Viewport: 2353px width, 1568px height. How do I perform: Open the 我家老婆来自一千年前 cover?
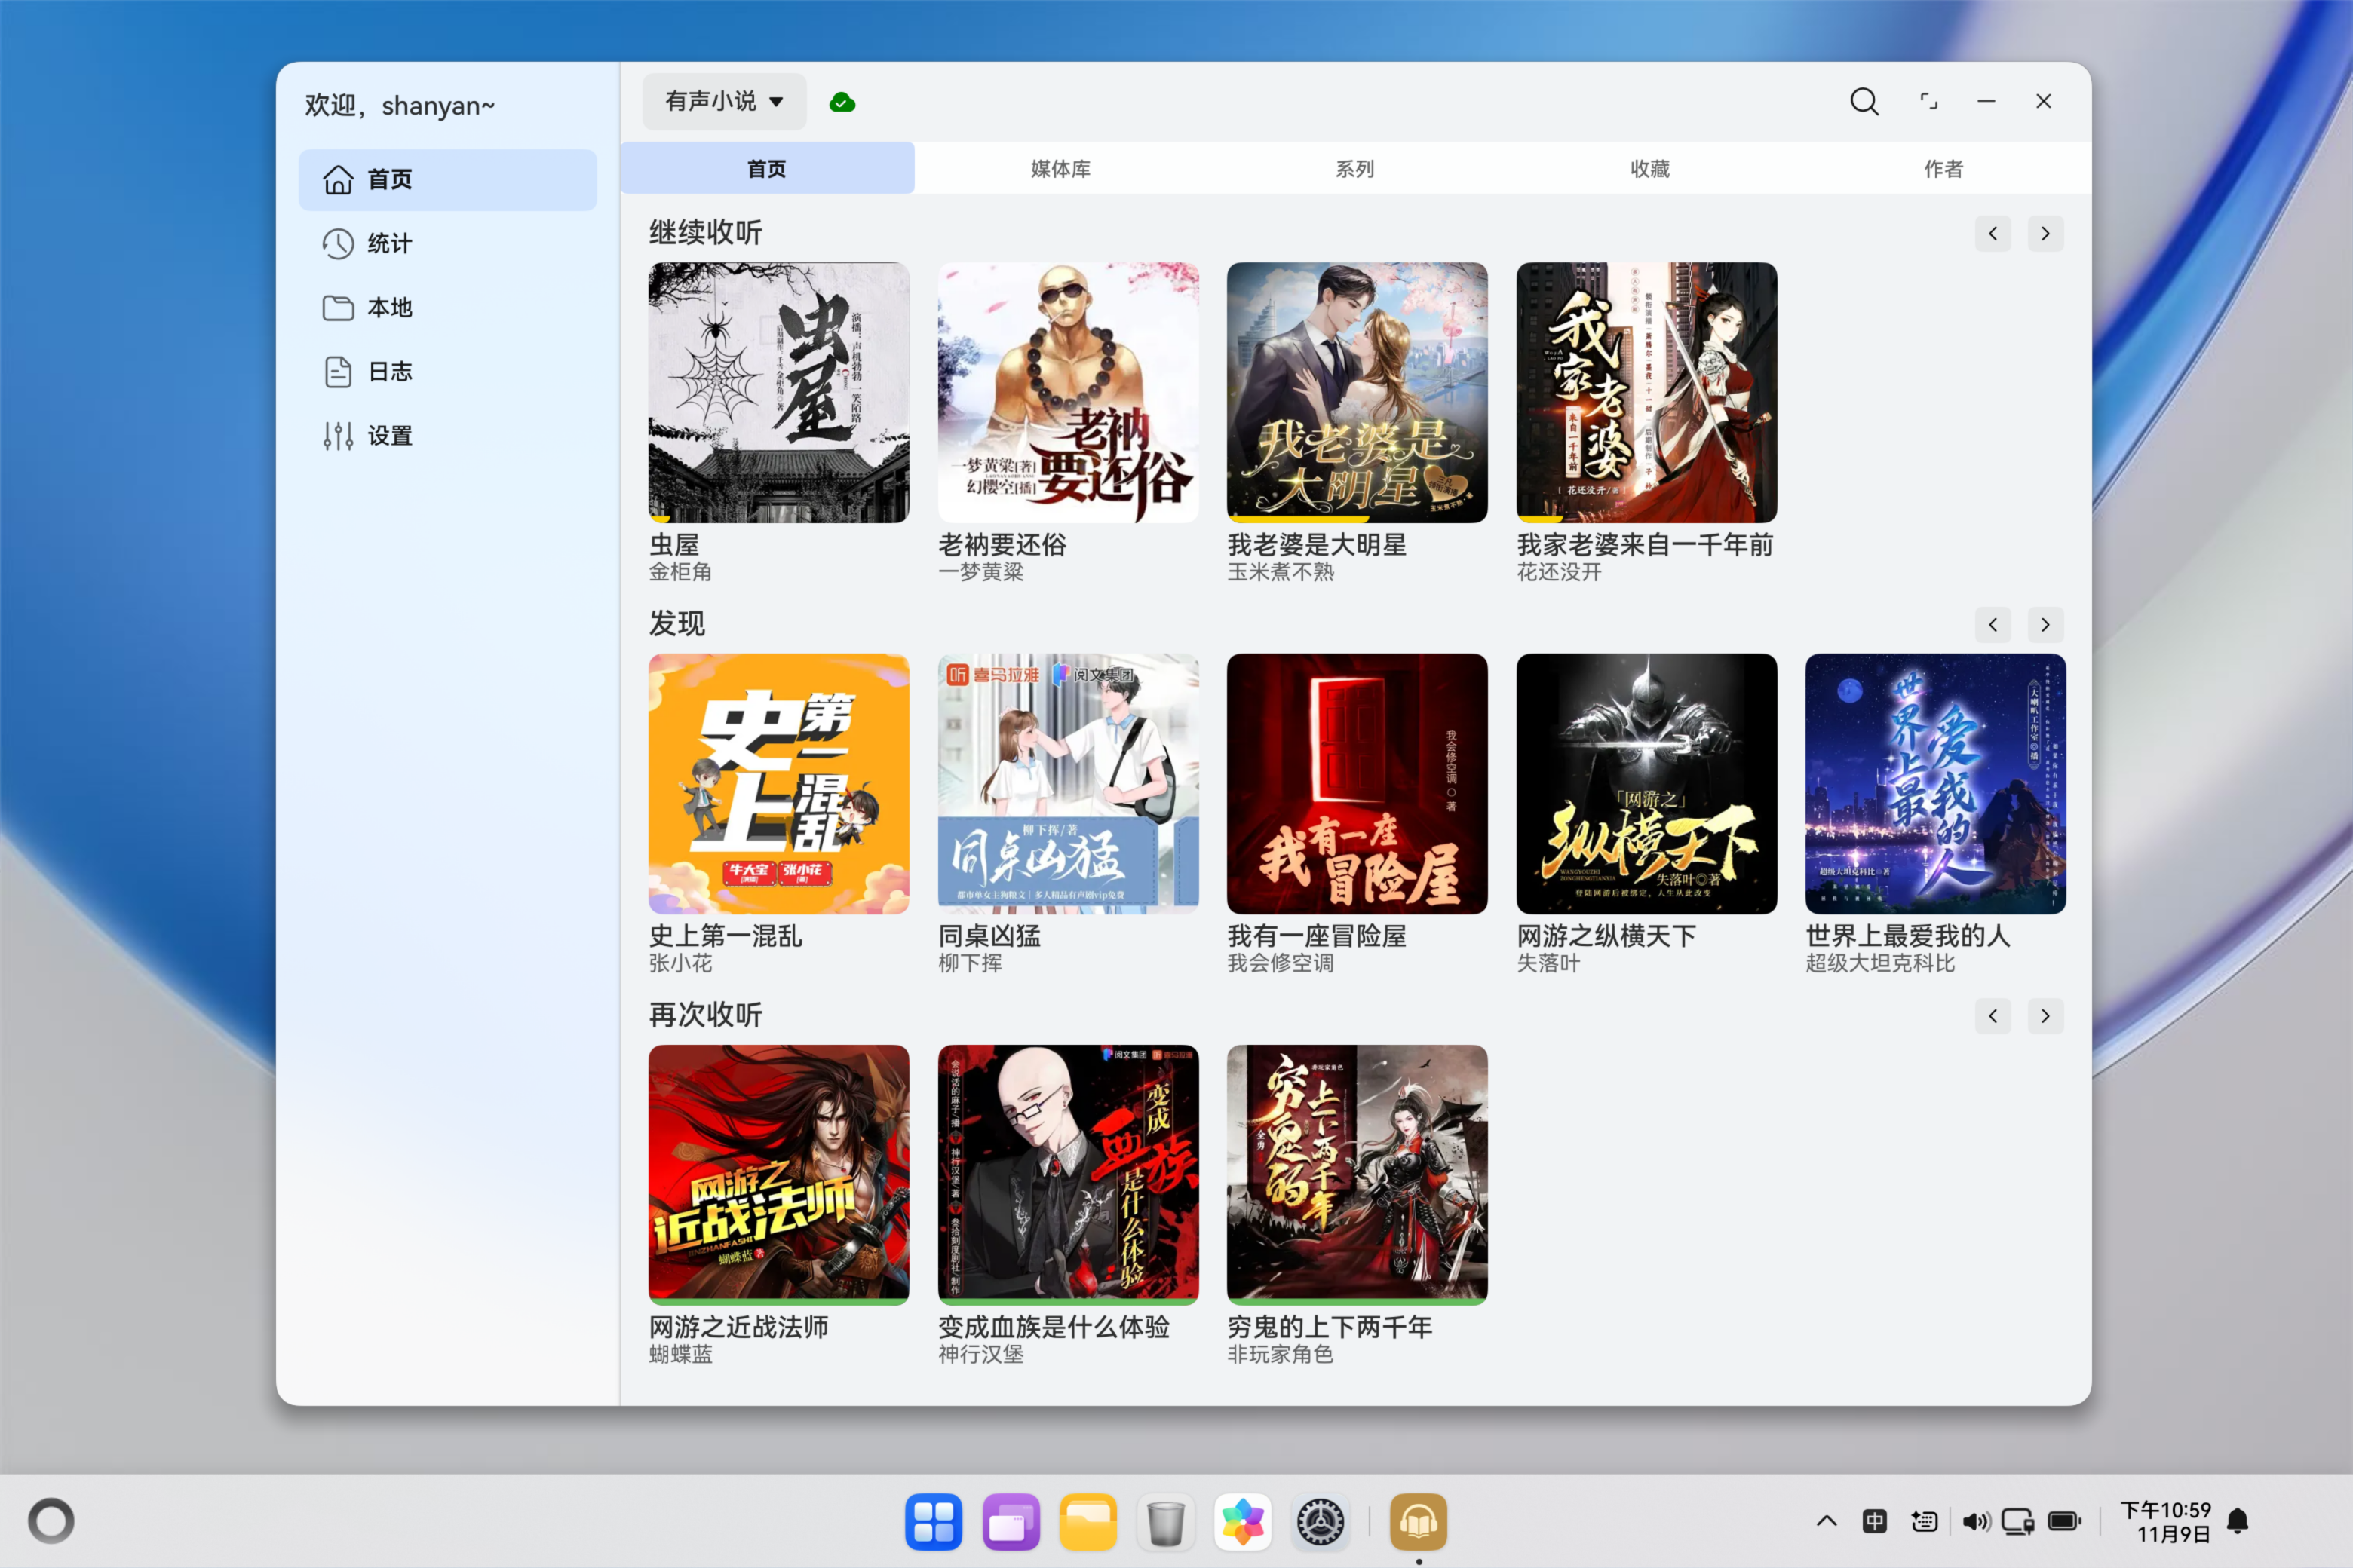(x=1646, y=393)
